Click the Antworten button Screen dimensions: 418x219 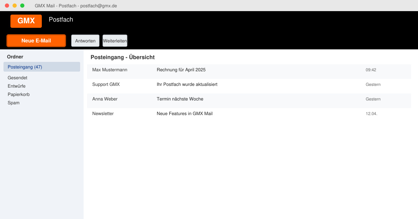[x=85, y=41]
